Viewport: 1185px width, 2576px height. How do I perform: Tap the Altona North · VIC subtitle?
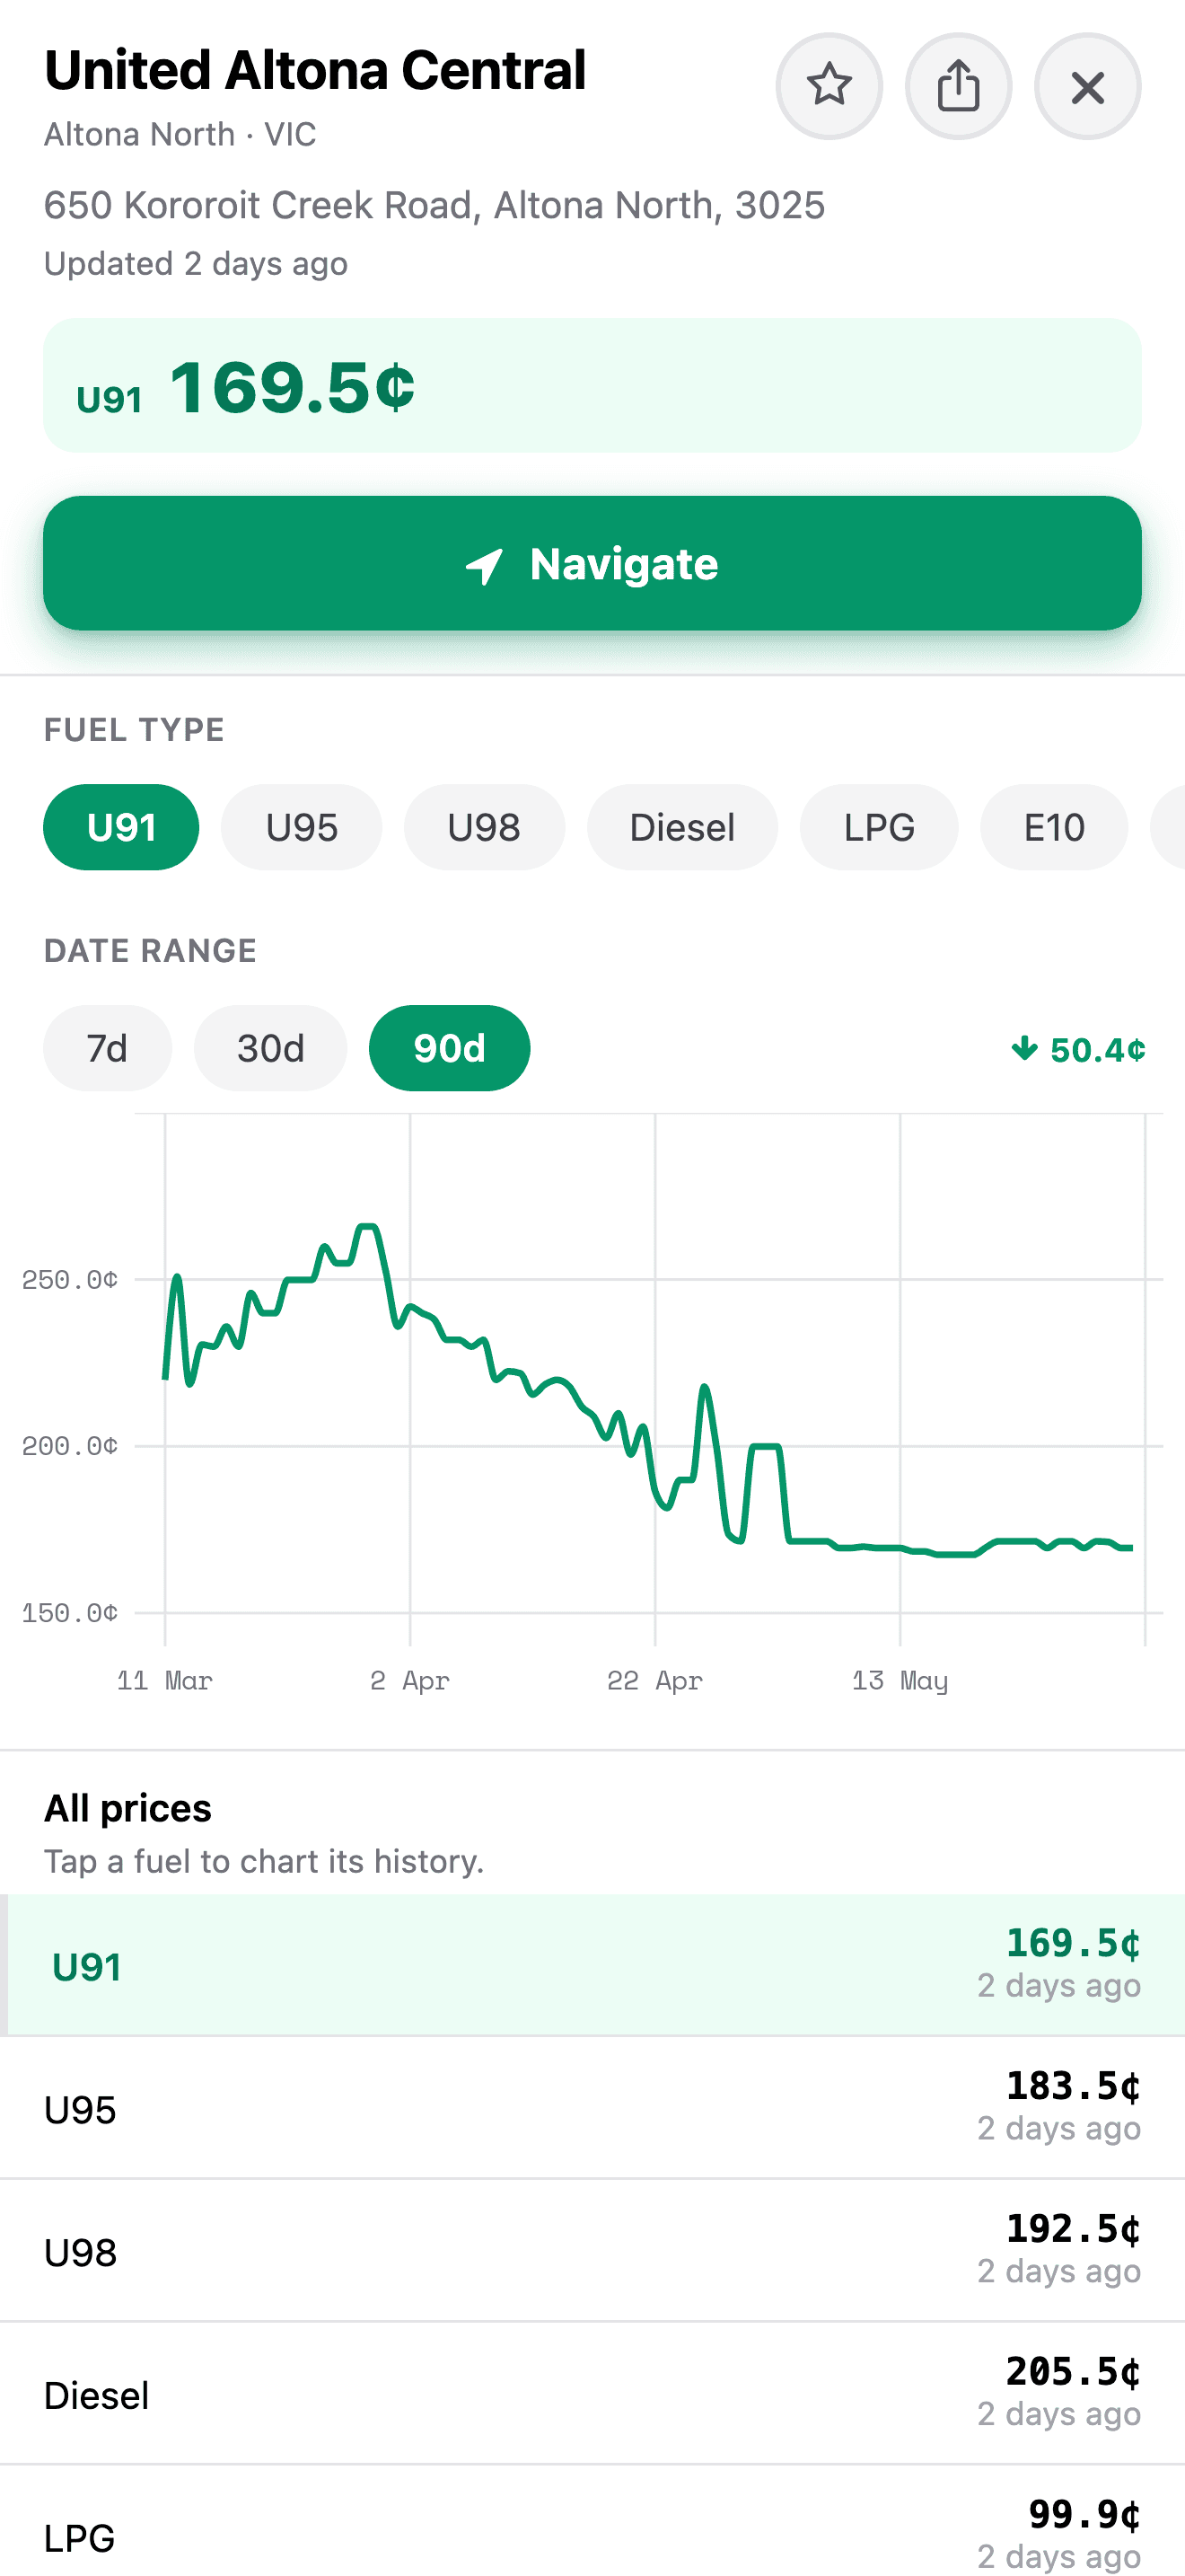tap(180, 134)
